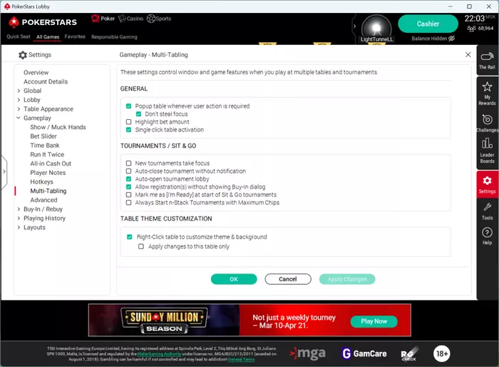Click the LightTunneLL avatar image
The image size is (499, 367).
pos(376,29)
